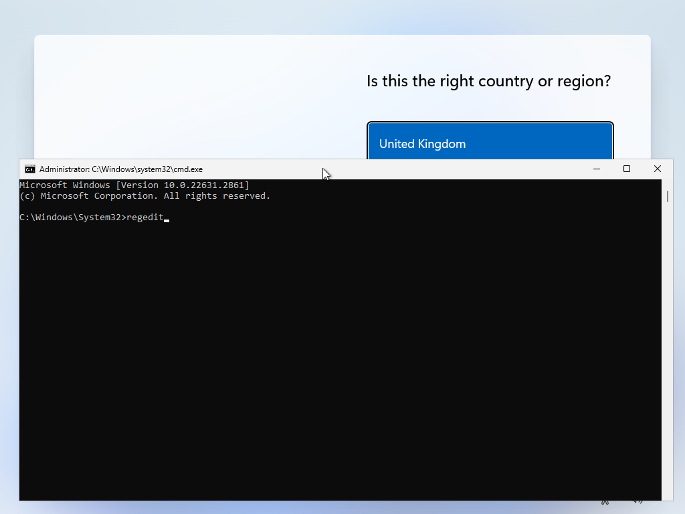This screenshot has height=514, width=685.
Task: Click the highlighted country selection box
Action: 490,143
